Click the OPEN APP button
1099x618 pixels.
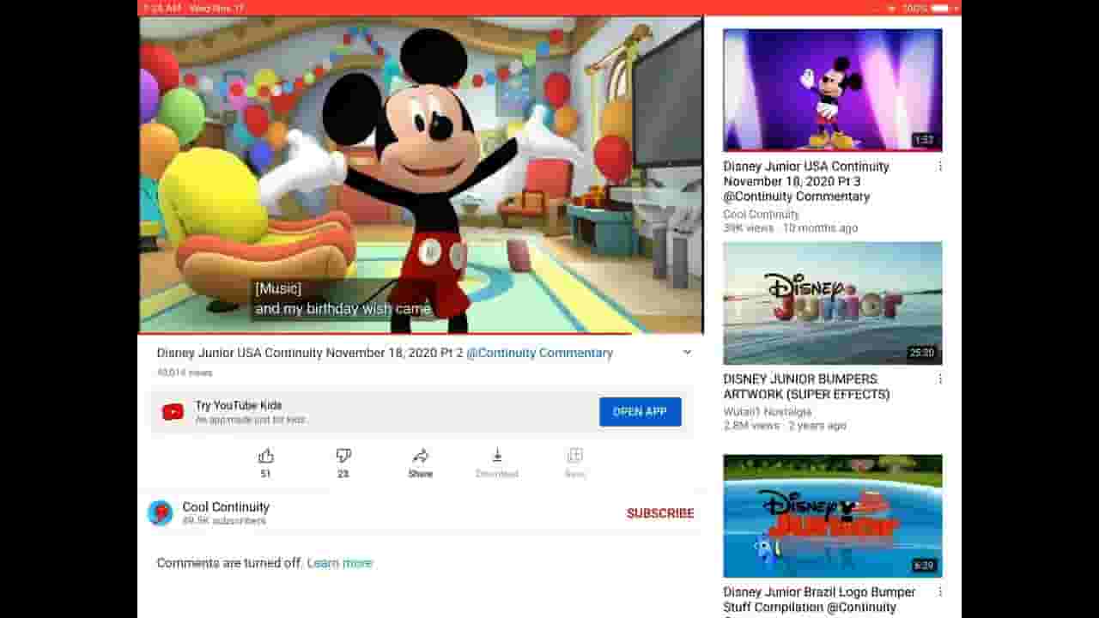(x=641, y=412)
